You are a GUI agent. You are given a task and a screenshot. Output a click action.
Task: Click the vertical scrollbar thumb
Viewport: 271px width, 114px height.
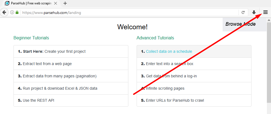[x=269, y=63]
